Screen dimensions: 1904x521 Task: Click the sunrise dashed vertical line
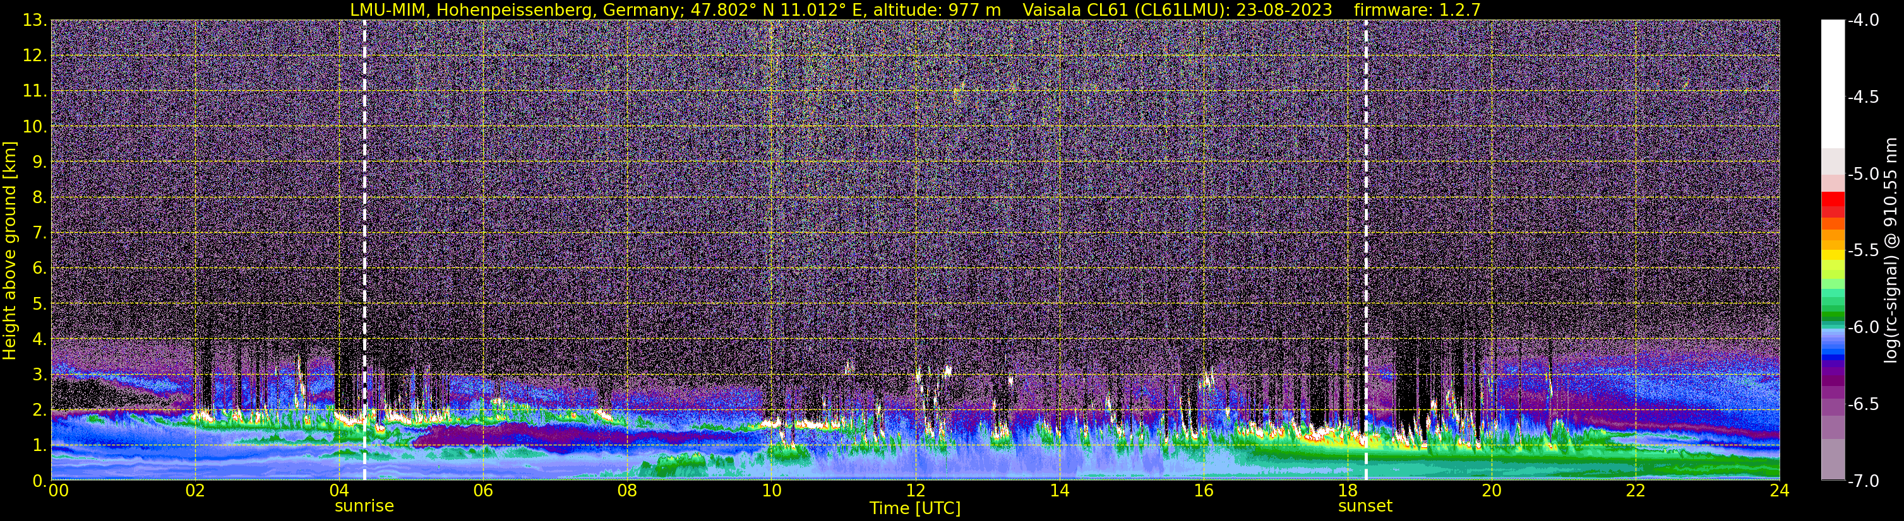point(364,250)
